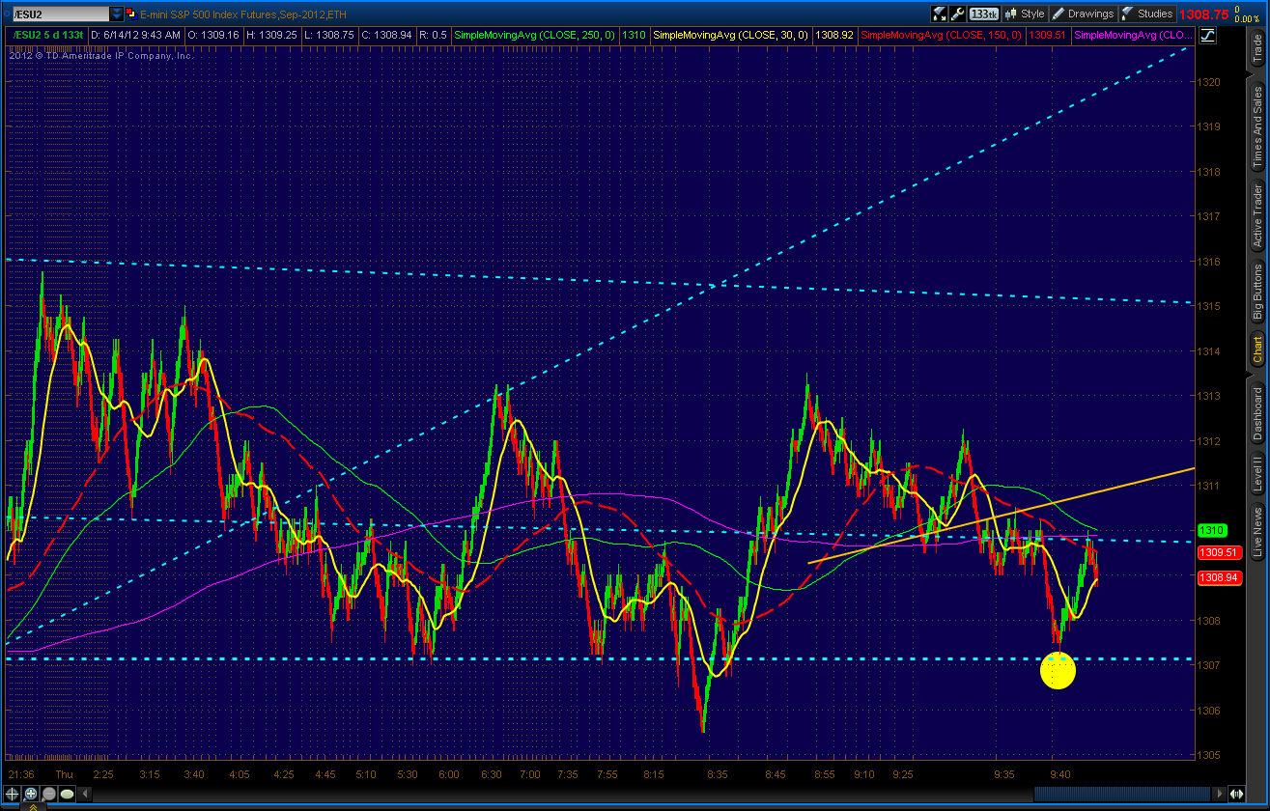
Task: Click the zoom in magnifier icon
Action: (x=31, y=795)
